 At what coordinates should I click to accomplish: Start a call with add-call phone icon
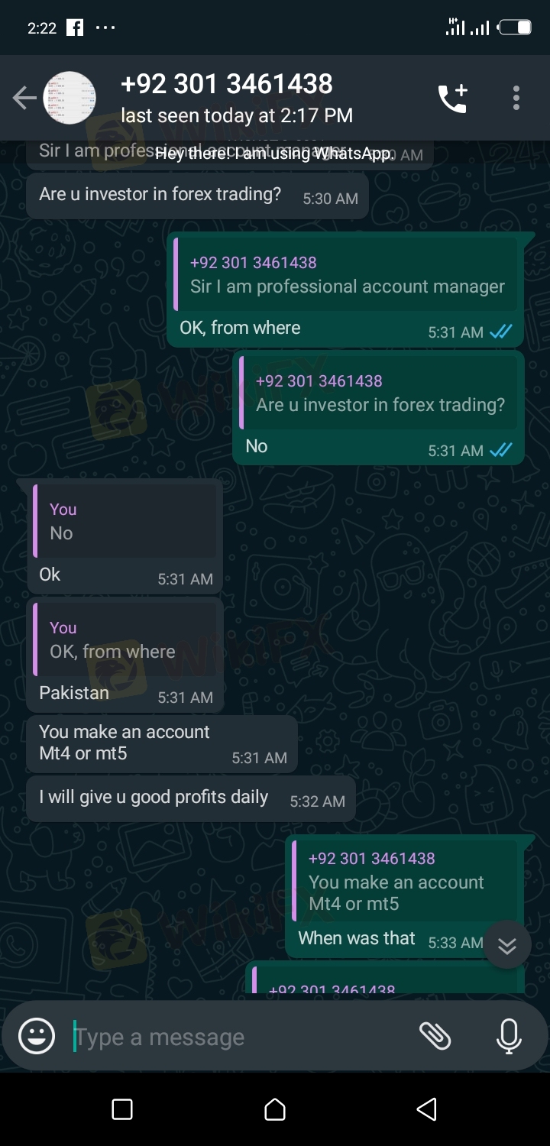(452, 99)
